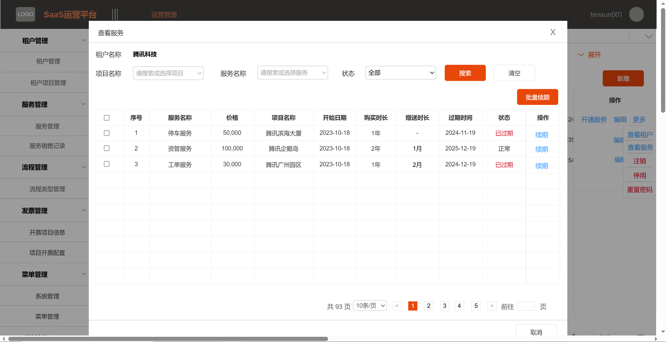Click the LOGO icon in header
Screen dimensions: 666x342
[25, 14]
